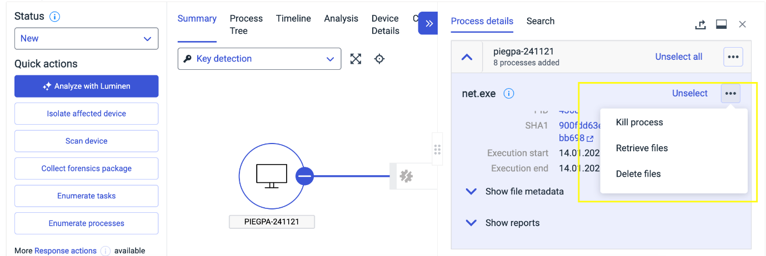This screenshot has width=766, height=256.
Task: Open the Status dropdown showing New
Action: click(x=86, y=39)
